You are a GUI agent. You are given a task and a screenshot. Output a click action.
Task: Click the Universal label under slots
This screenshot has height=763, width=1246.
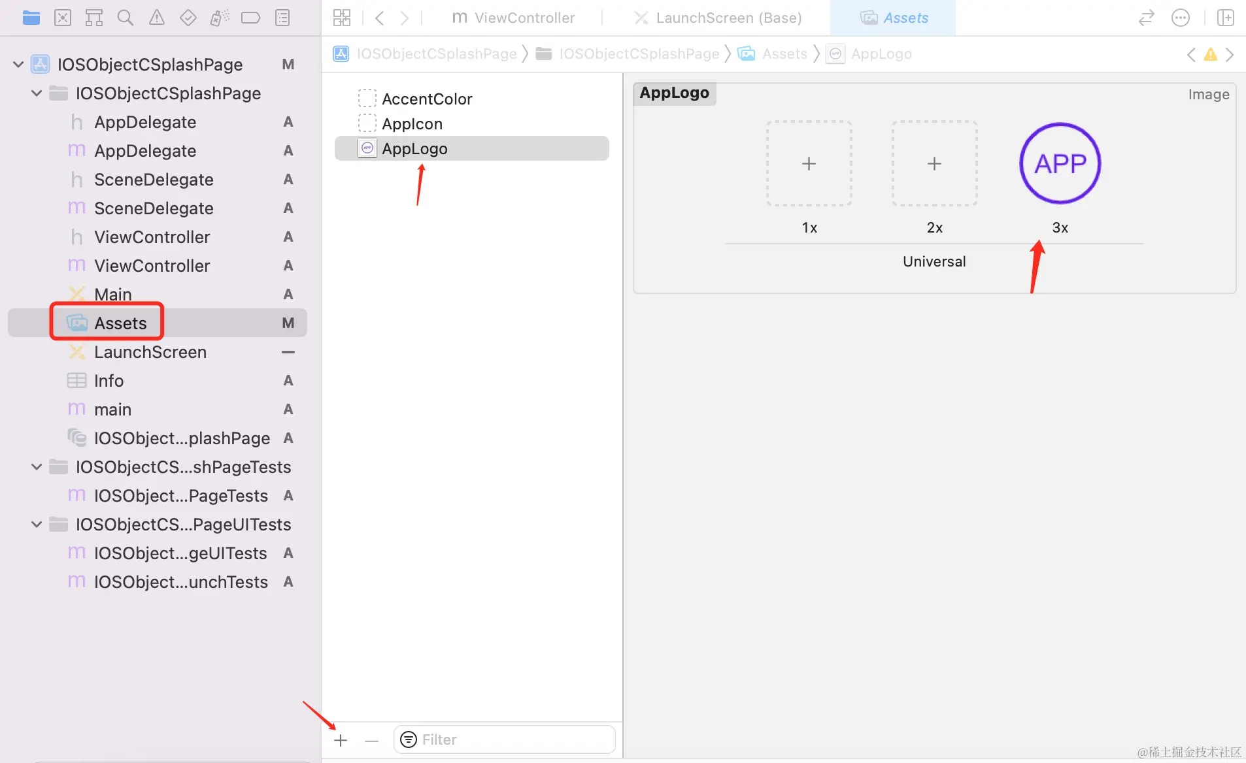click(x=934, y=261)
